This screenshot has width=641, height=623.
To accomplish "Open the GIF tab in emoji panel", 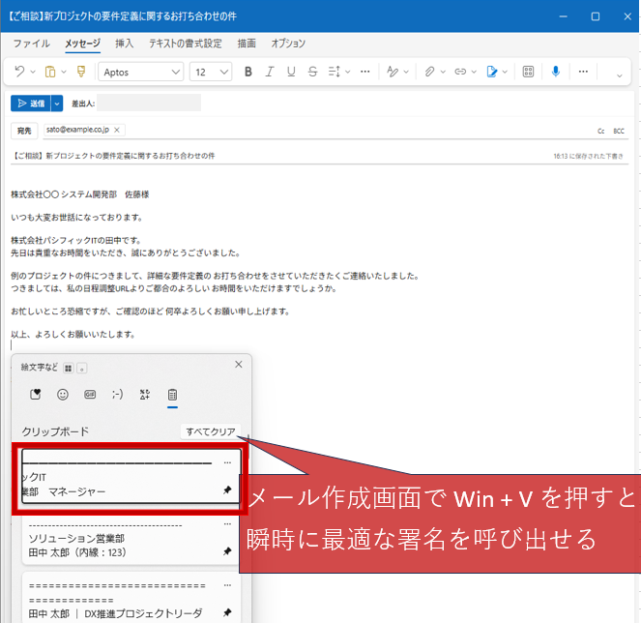I will [x=90, y=395].
